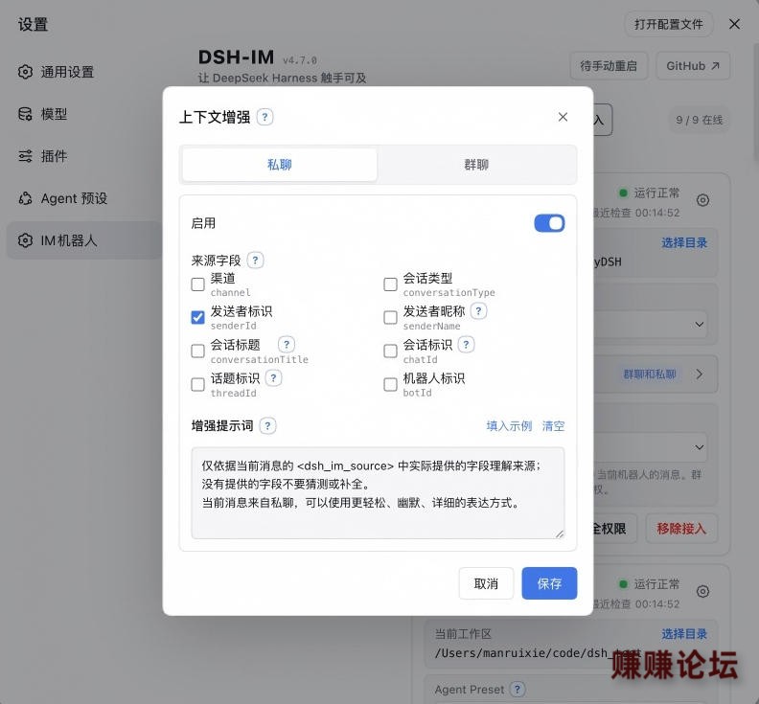
Task: Open help for 上下文增强 title
Action: pos(264,117)
